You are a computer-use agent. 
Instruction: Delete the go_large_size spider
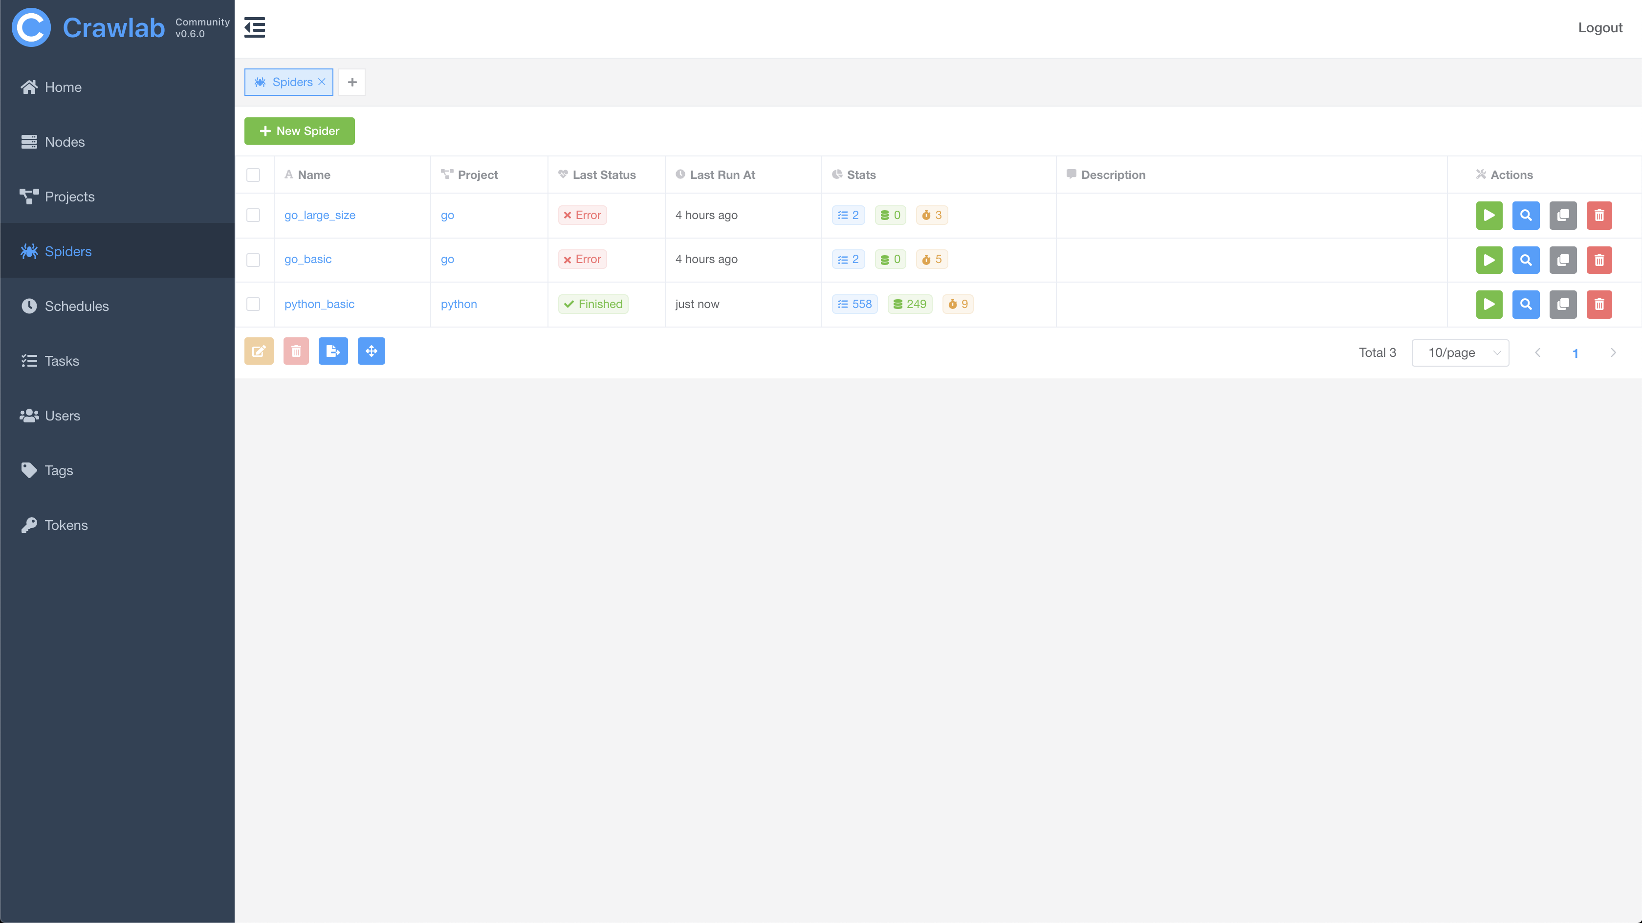click(1598, 216)
